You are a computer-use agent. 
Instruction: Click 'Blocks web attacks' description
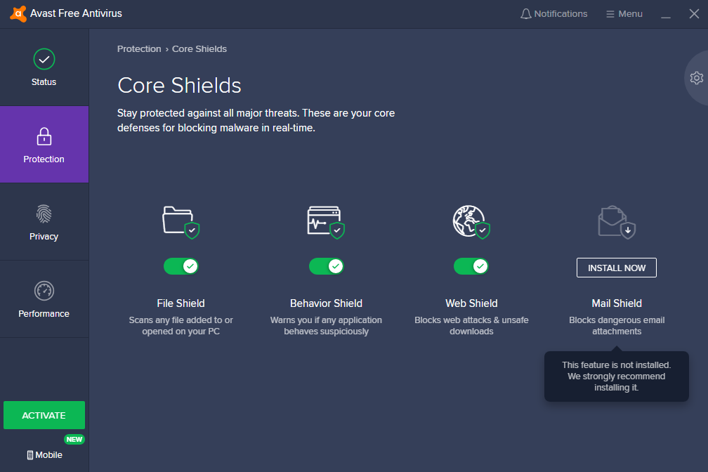tap(471, 326)
